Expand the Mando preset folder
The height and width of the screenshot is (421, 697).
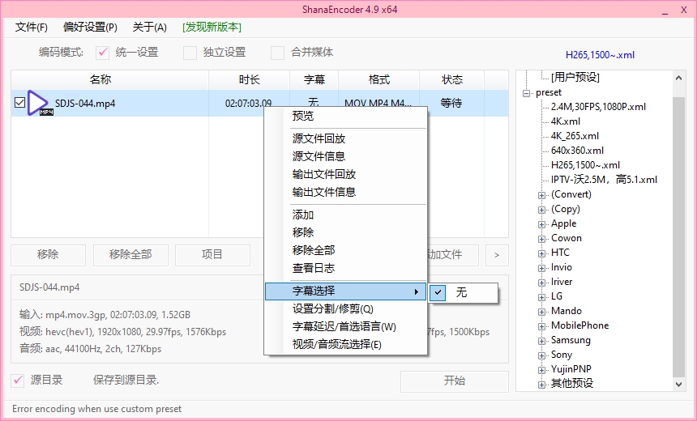point(541,313)
